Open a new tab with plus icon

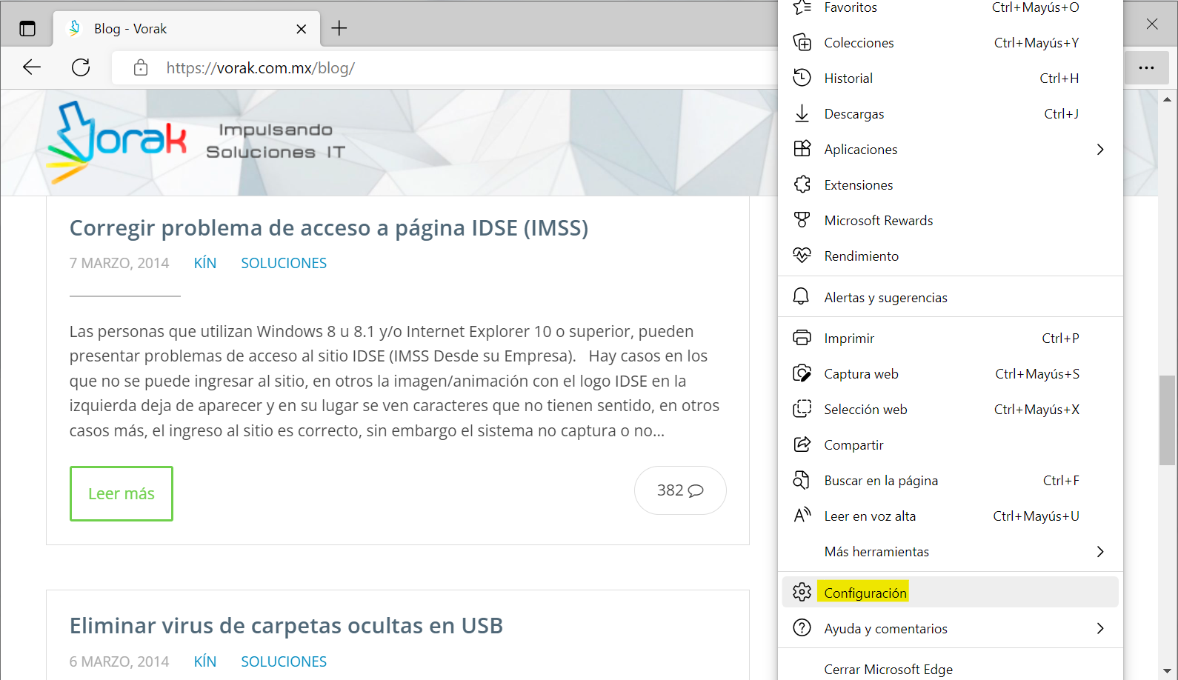[339, 28]
